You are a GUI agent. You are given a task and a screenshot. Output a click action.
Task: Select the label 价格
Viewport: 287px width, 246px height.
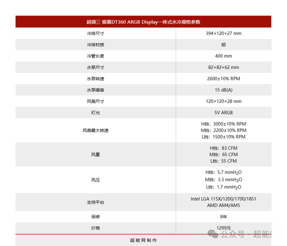tap(96, 228)
